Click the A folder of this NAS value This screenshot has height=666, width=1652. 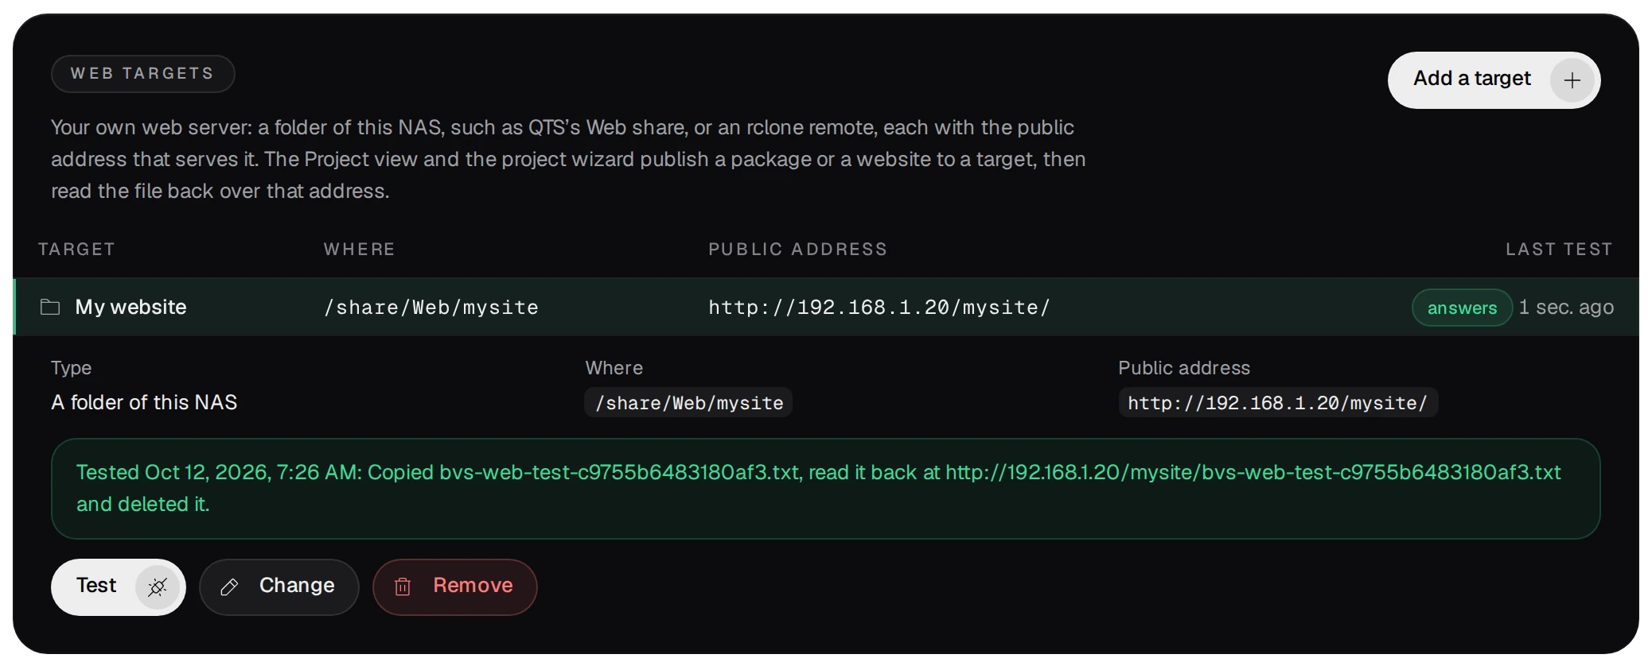pyautogui.click(x=144, y=402)
